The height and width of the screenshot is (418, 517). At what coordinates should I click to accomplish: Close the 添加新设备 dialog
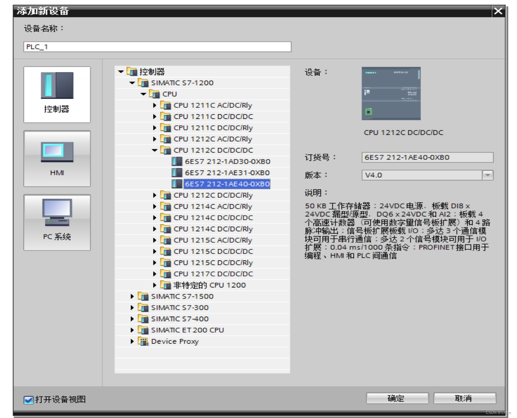(498, 11)
